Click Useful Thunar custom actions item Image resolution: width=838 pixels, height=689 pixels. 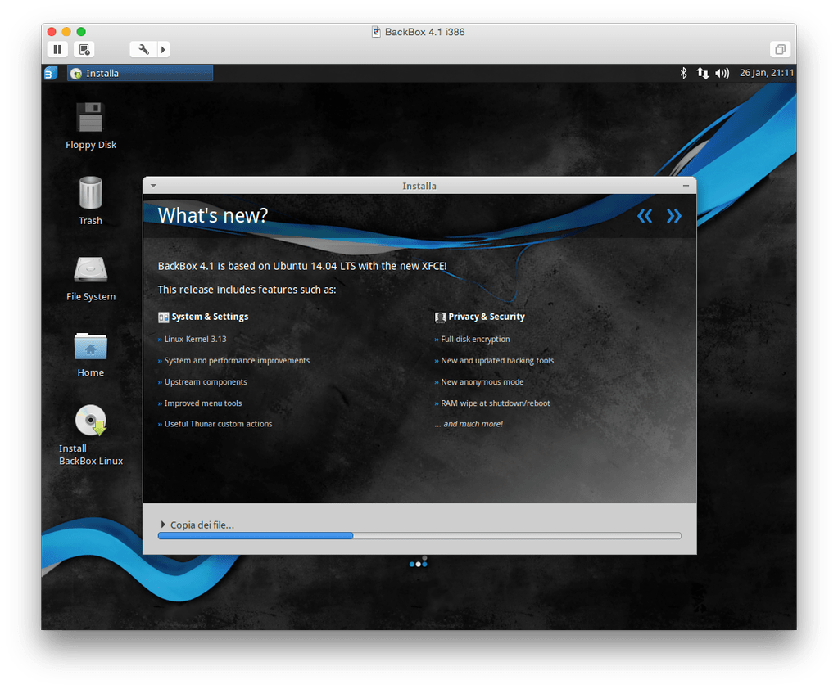point(218,424)
